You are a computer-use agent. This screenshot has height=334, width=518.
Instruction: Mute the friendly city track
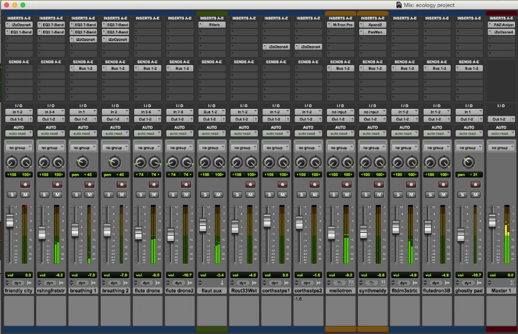(x=25, y=195)
